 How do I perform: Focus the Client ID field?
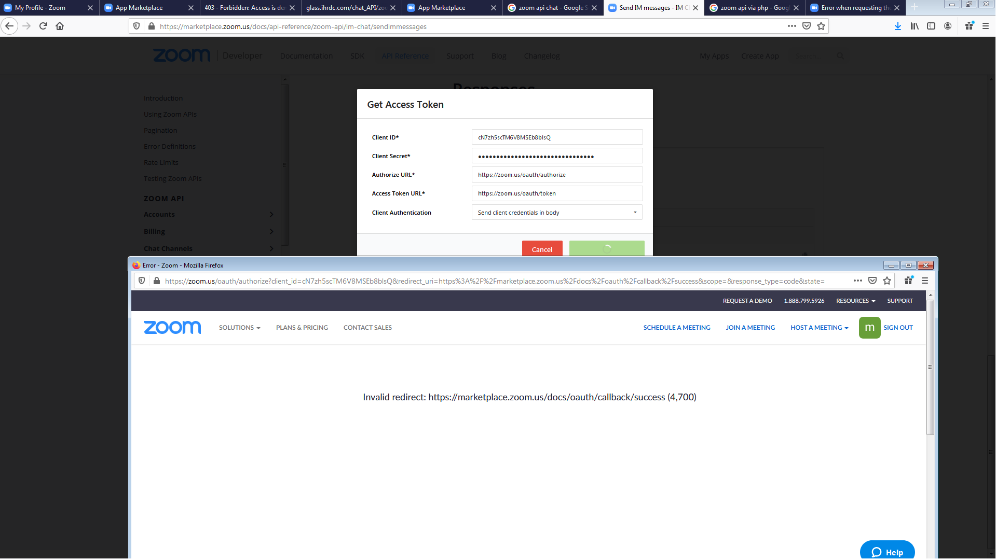[557, 137]
